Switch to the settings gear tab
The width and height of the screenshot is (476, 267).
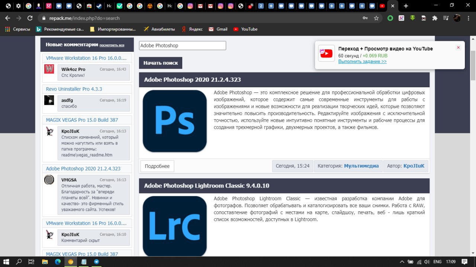(x=18, y=6)
